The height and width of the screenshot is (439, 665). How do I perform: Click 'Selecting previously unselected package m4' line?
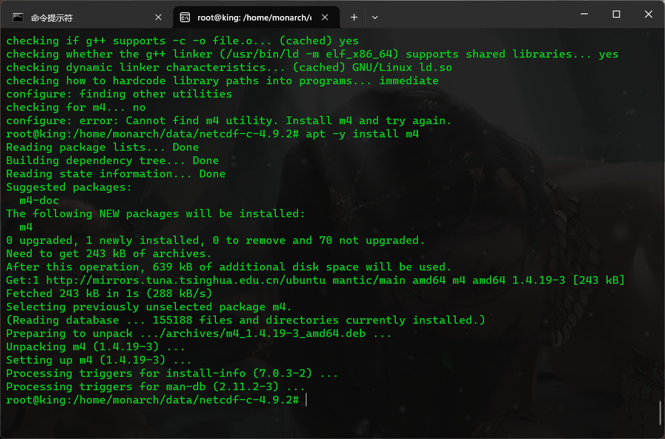[x=149, y=307]
